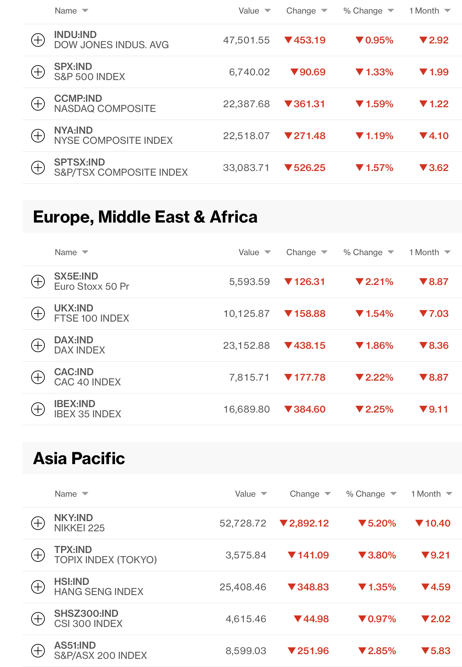Add CSI 300 Index using plus icon
This screenshot has width=462, height=667.
click(x=38, y=619)
